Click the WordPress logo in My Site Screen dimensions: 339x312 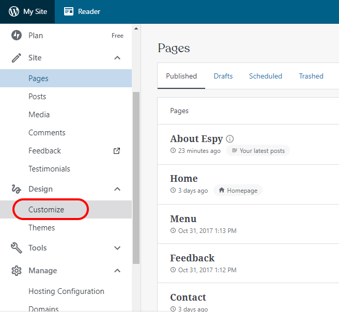13,11
